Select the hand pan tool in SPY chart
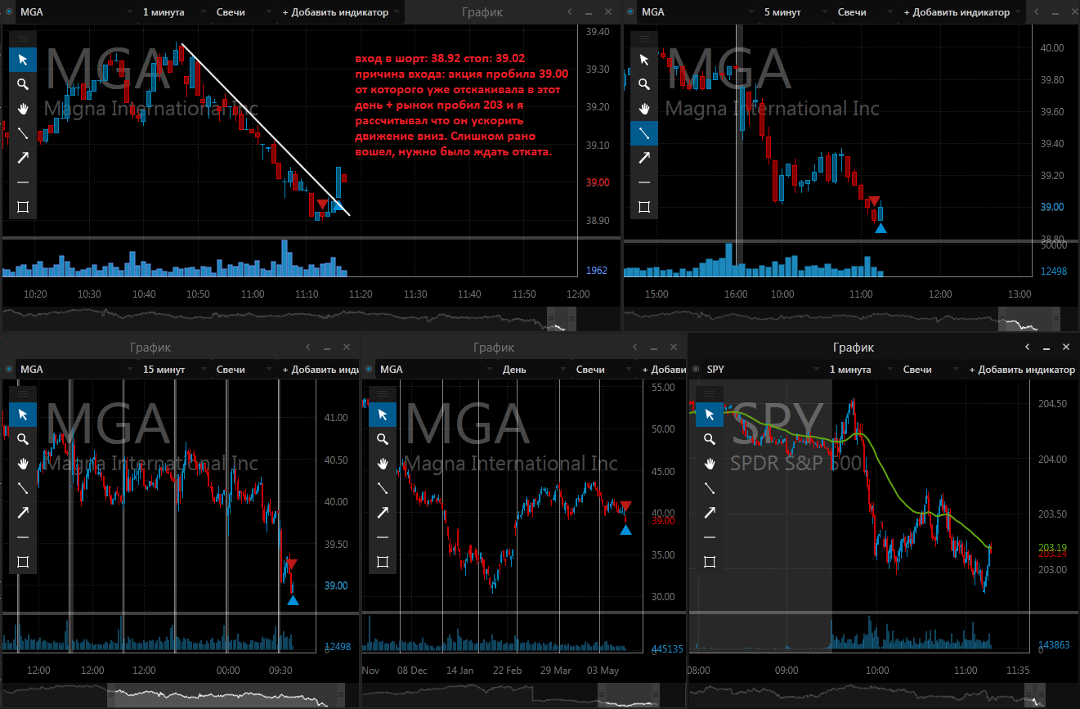 pos(710,464)
